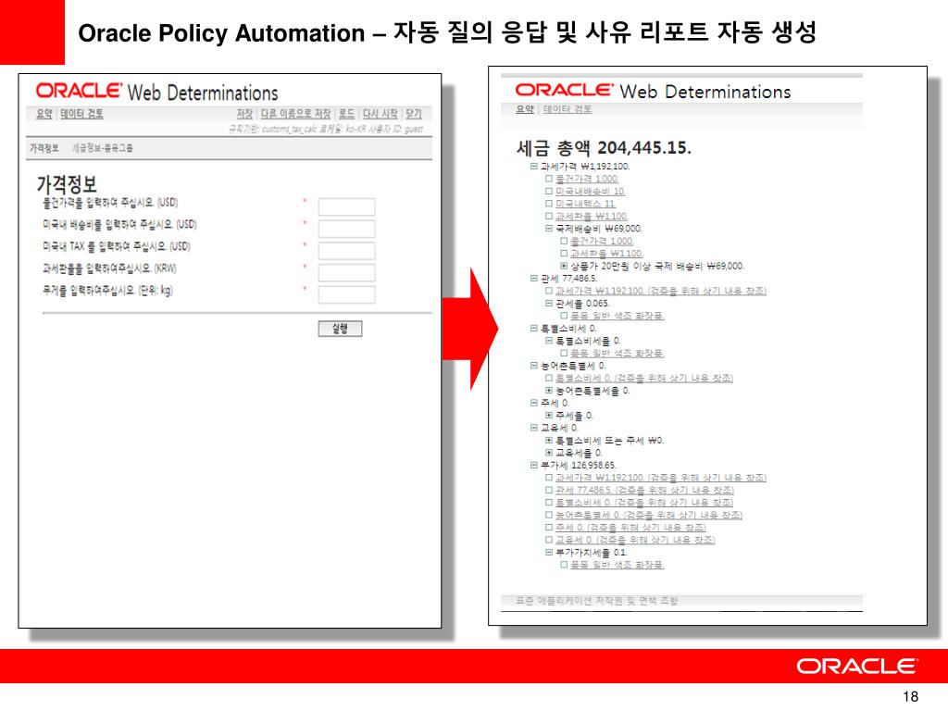Select the 세금정보-품목그룹 tab

point(102,148)
